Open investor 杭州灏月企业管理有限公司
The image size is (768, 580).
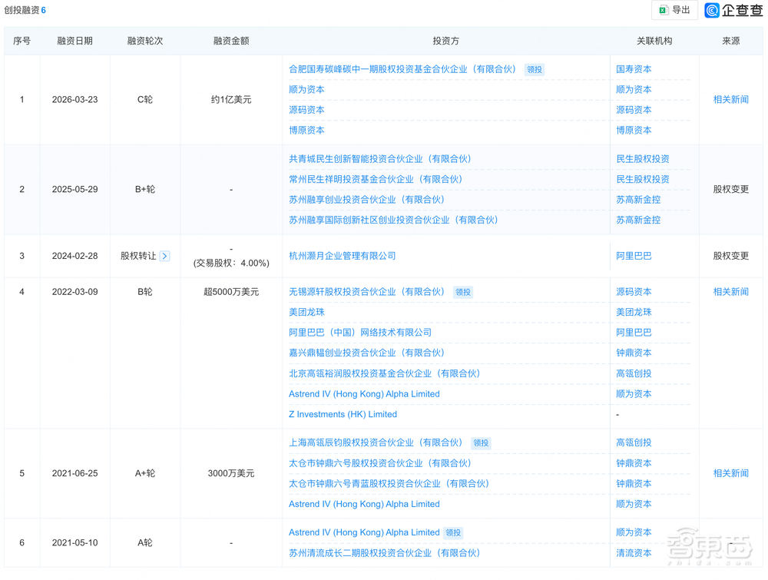[342, 256]
